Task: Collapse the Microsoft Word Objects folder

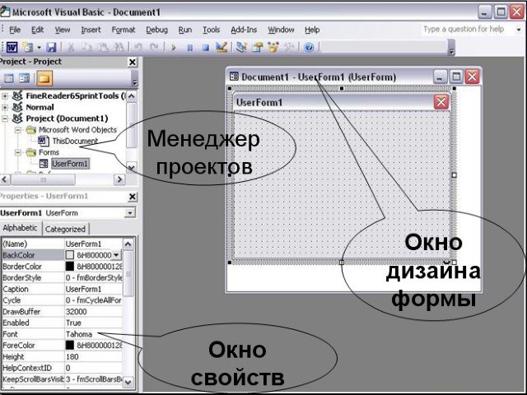Action: point(18,130)
